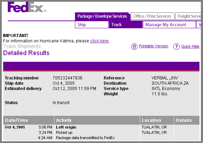This screenshot has width=203, height=143.
Task: Select the Track menu item
Action: click(x=126, y=25)
